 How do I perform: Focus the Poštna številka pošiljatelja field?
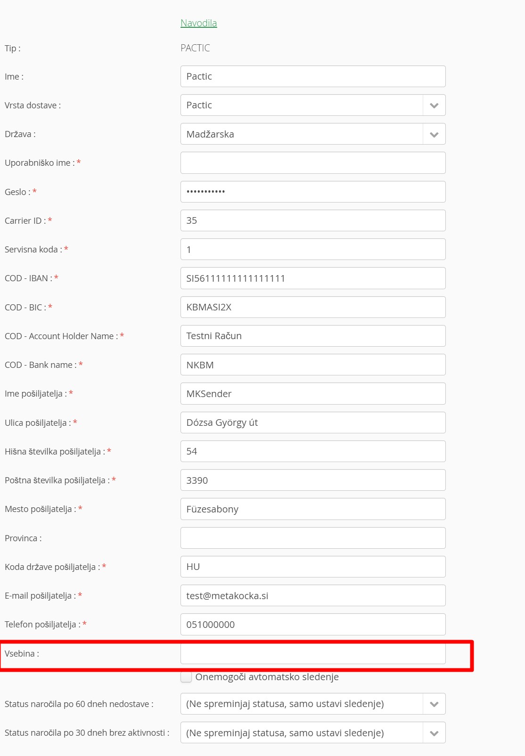(x=312, y=480)
